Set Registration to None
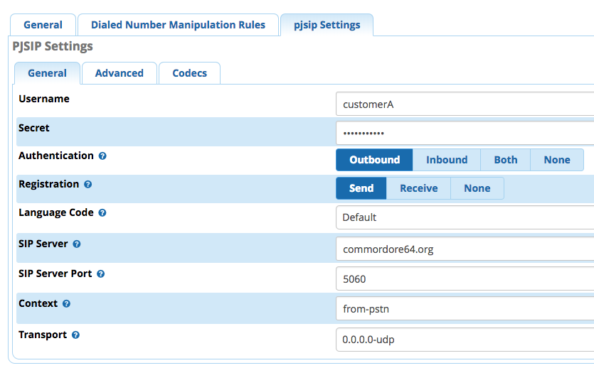This screenshot has width=594, height=390. (x=477, y=188)
